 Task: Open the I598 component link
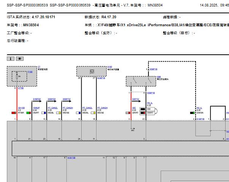pos(159,77)
